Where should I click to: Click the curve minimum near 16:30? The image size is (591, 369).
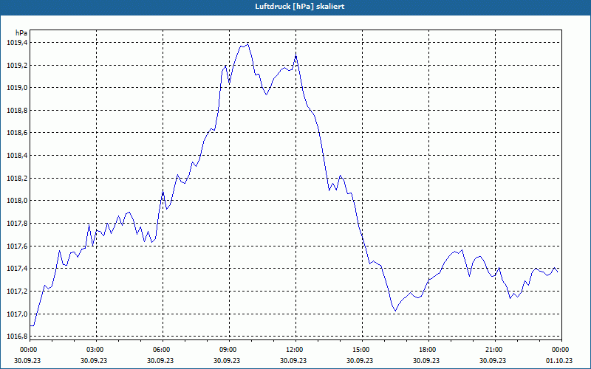395,311
